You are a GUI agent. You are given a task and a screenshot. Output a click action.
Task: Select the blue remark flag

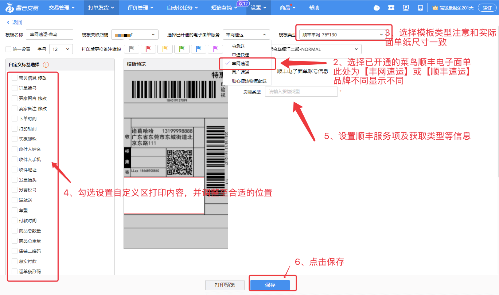[199, 49]
